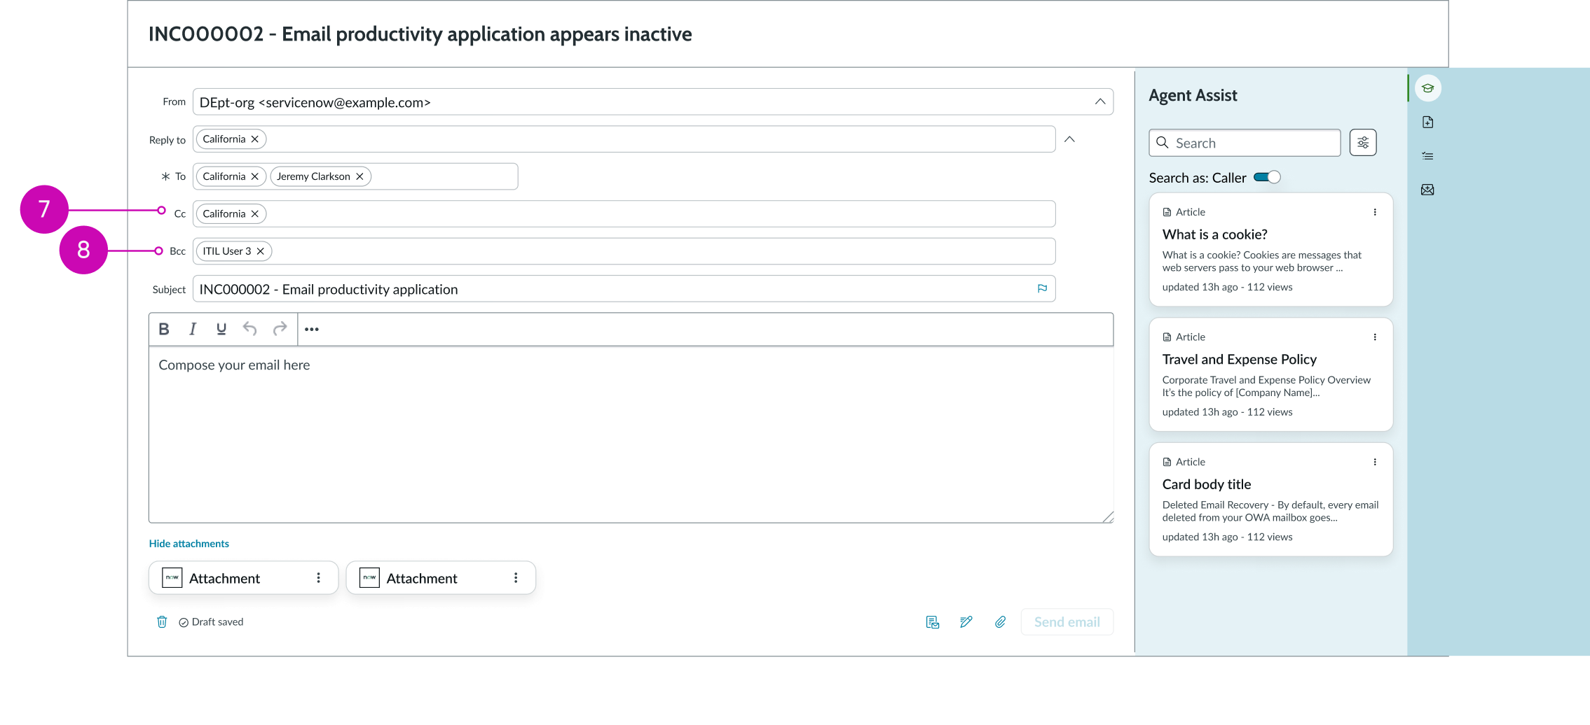Apply underline formatting in email editor
This screenshot has width=1590, height=725.
click(221, 329)
